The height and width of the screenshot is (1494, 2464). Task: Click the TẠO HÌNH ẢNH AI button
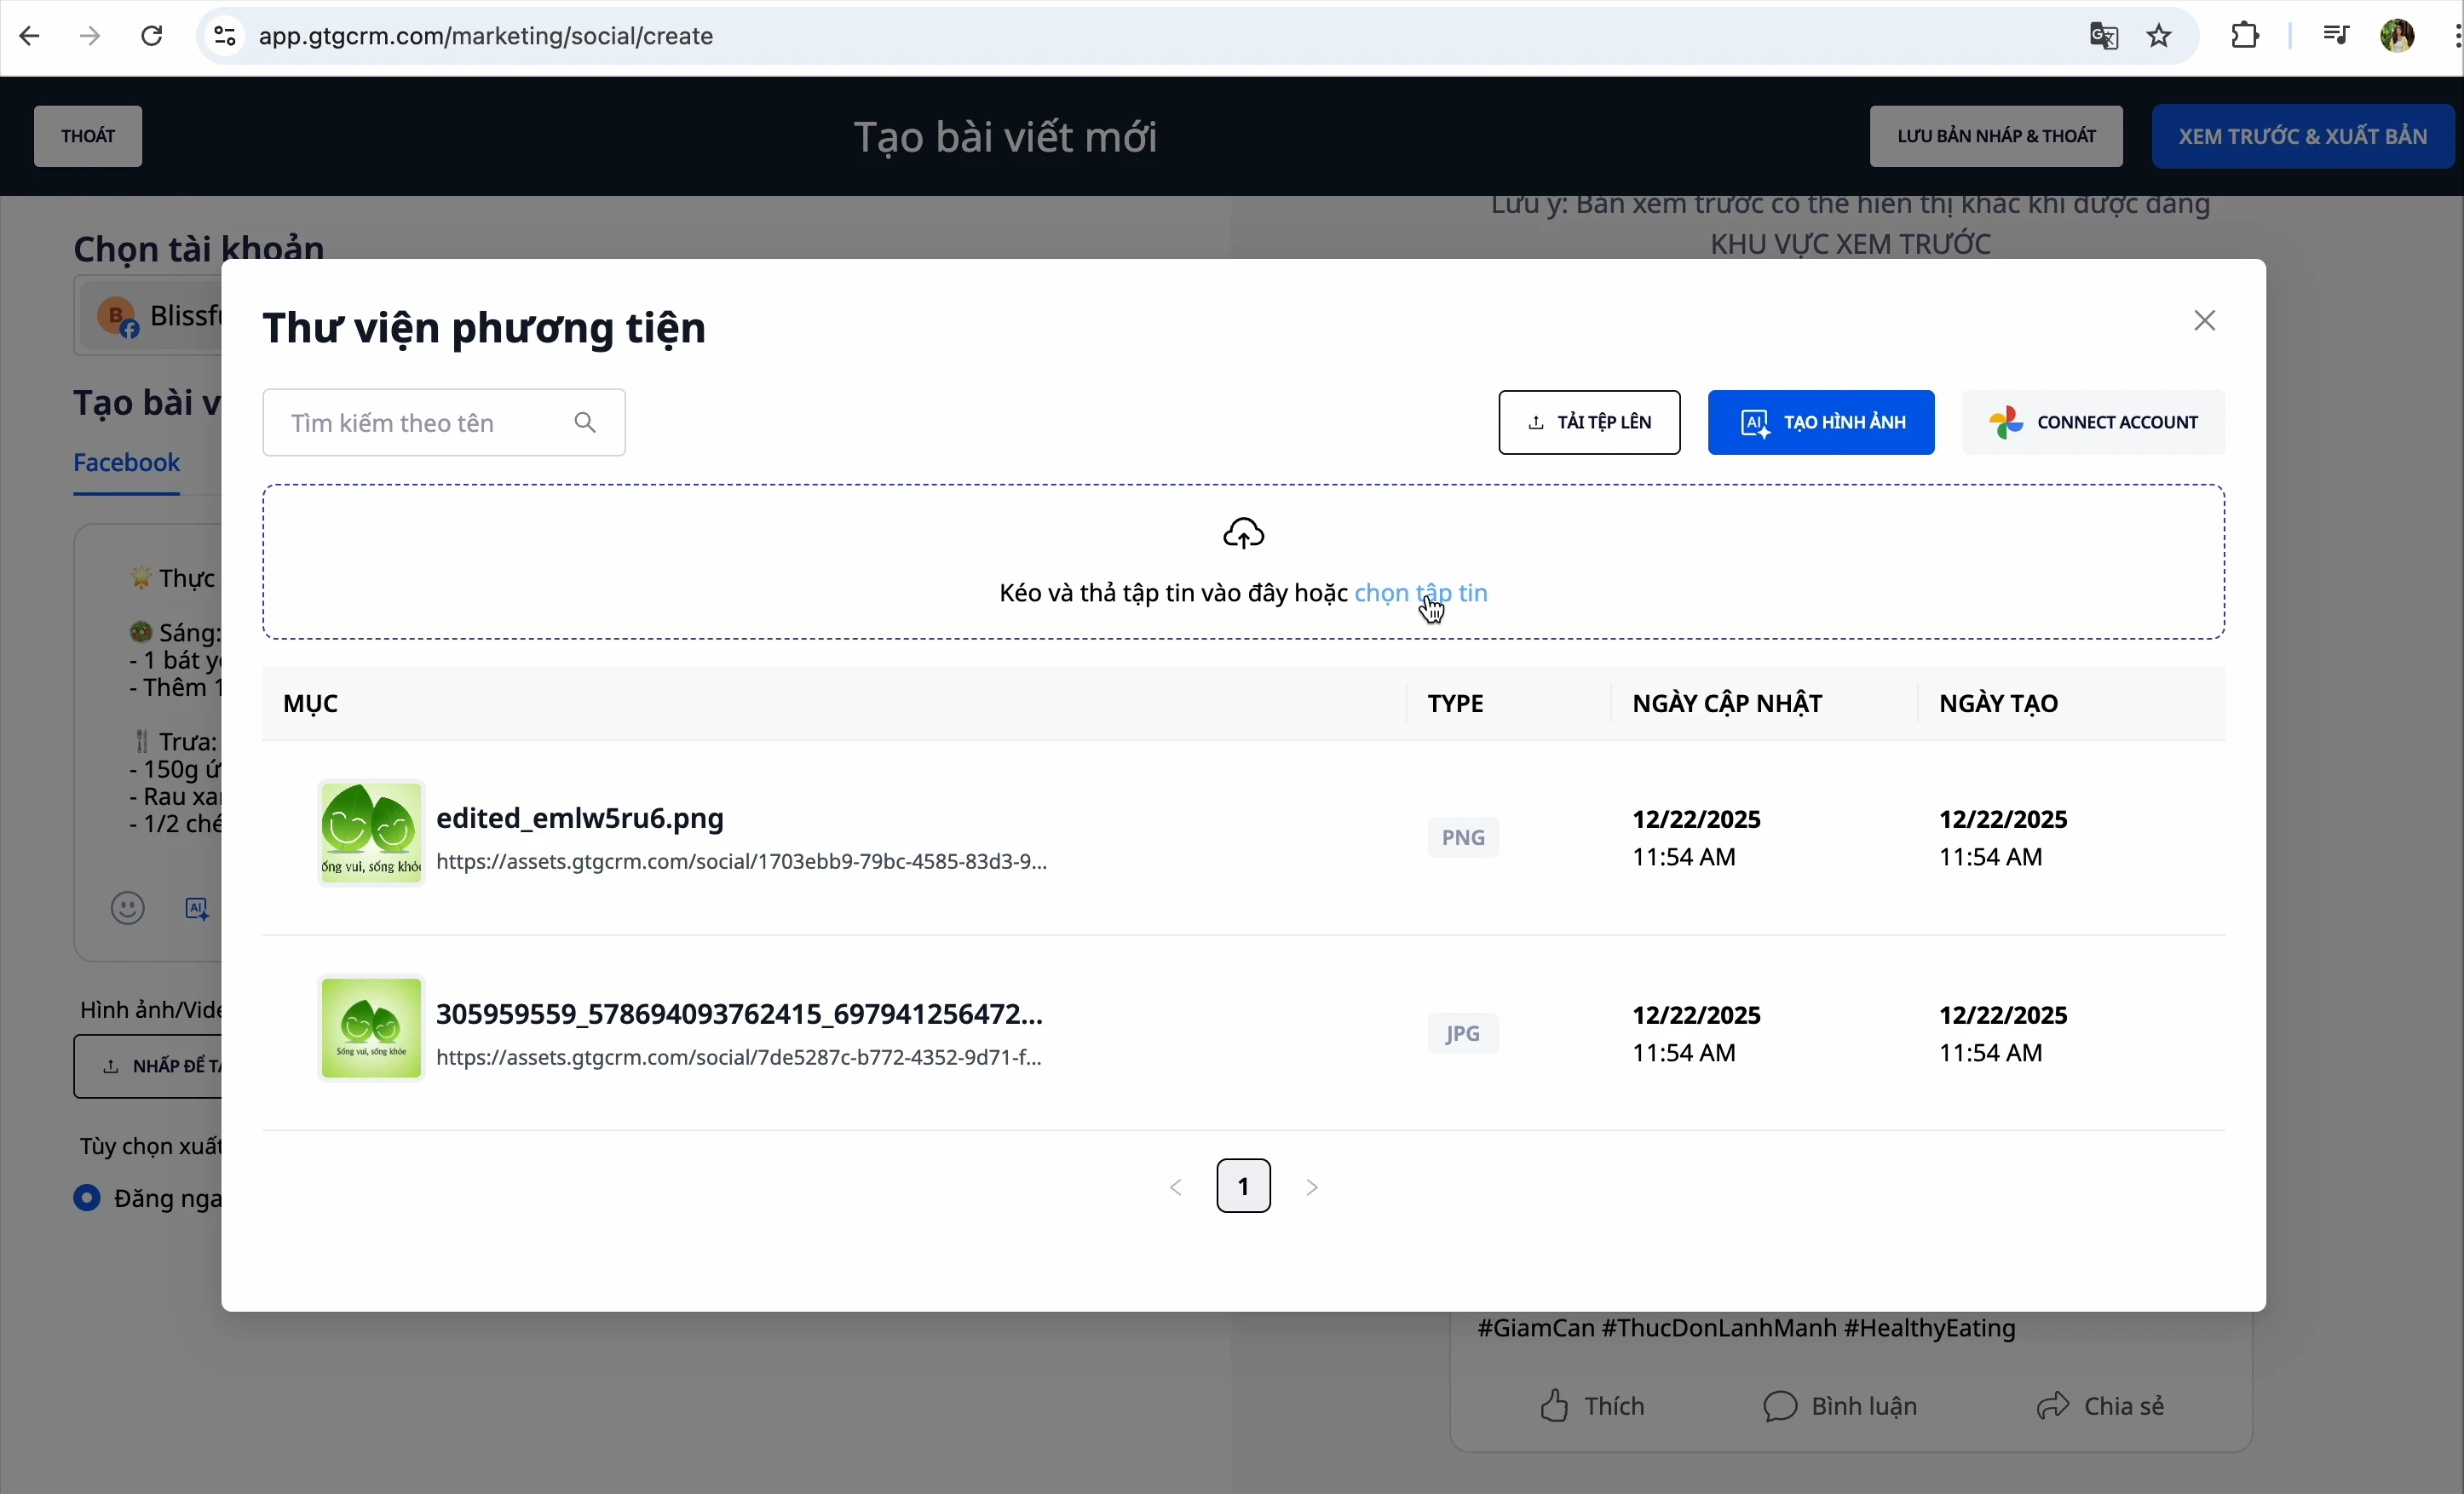coord(1820,423)
